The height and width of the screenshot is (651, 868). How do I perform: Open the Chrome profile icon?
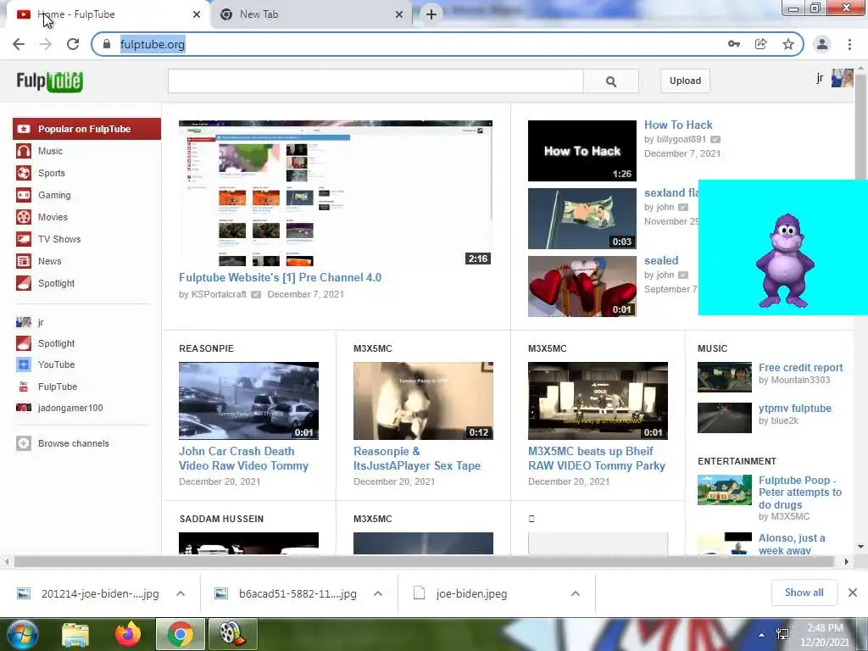pos(822,44)
